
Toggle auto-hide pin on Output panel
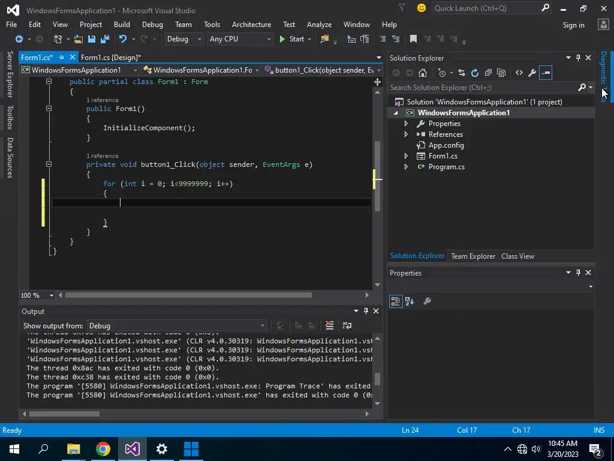click(x=366, y=311)
